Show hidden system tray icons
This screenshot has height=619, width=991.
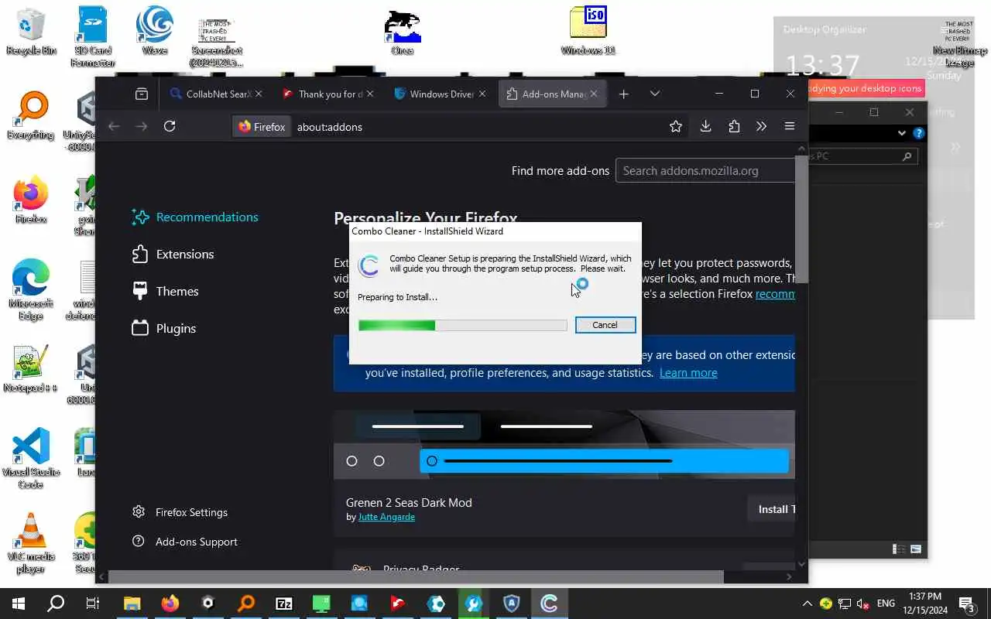807,604
